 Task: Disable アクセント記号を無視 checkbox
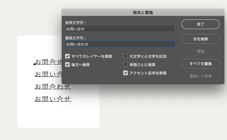(126, 73)
